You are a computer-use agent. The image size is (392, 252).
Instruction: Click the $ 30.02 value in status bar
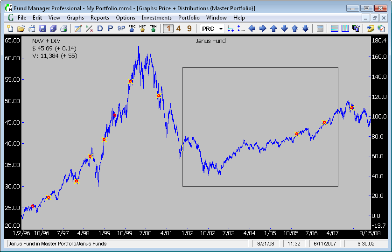point(366,244)
